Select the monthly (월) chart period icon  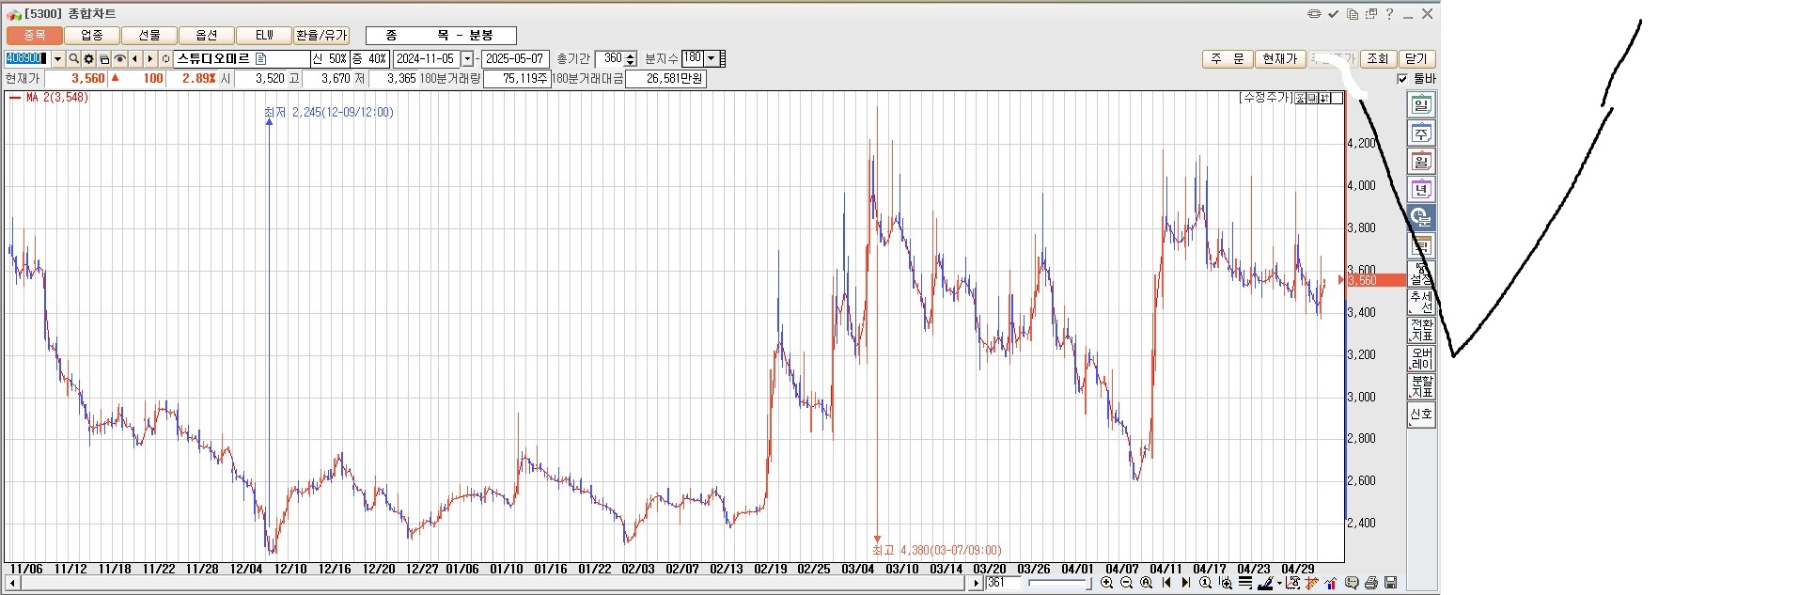[1421, 162]
